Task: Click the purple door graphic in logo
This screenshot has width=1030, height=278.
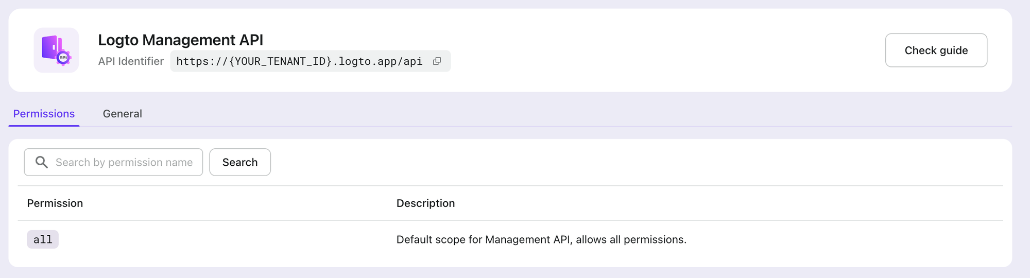Action: click(50, 47)
